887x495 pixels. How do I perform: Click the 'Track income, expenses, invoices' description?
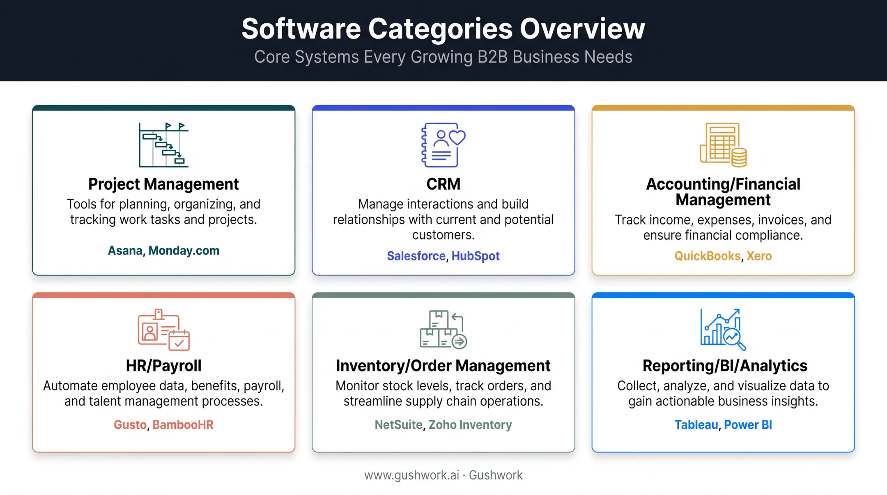click(723, 227)
